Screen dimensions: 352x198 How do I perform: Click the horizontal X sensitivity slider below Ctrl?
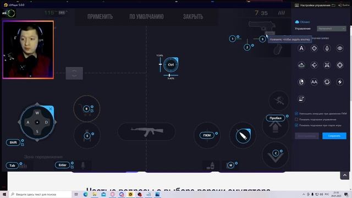click(x=171, y=75)
